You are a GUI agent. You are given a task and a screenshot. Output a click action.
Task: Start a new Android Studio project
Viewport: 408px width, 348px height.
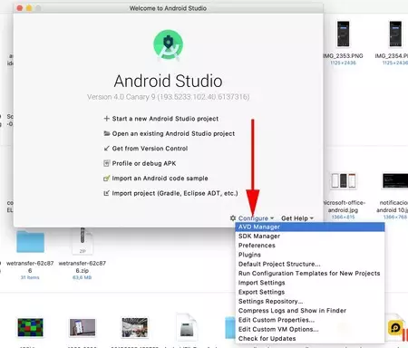[165, 119]
